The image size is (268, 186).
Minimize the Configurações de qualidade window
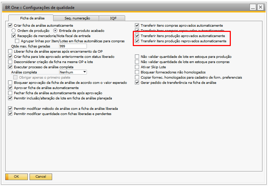[253, 7]
